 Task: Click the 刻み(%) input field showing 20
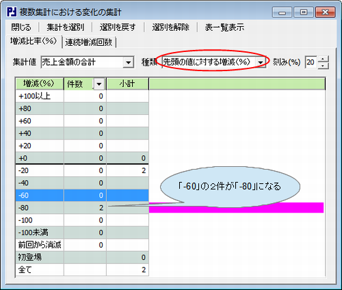tap(311, 62)
